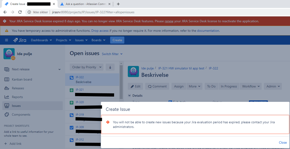Reload the page using the refresh icon
Viewport: 290px width, 149px height.
pyautogui.click(x=20, y=12)
